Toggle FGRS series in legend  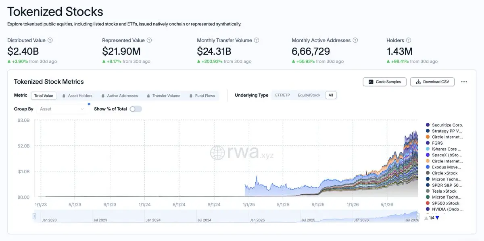pyautogui.click(x=434, y=143)
